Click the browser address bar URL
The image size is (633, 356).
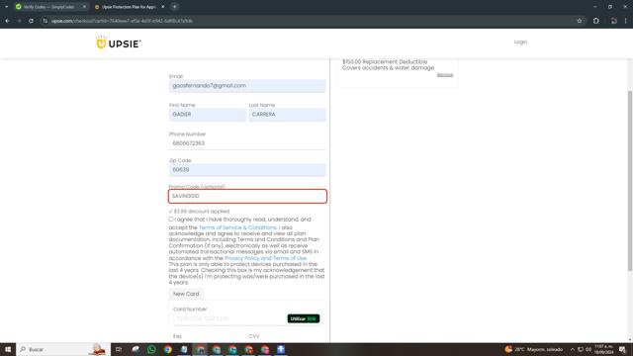coord(122,21)
